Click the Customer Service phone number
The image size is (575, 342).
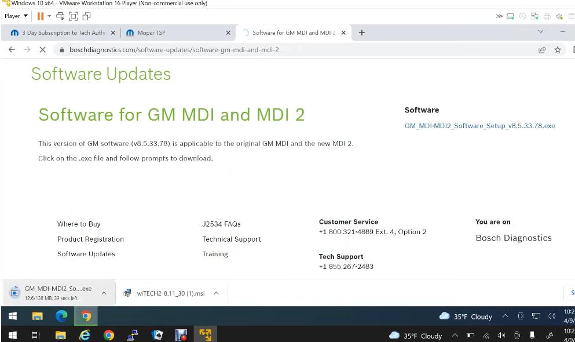372,232
